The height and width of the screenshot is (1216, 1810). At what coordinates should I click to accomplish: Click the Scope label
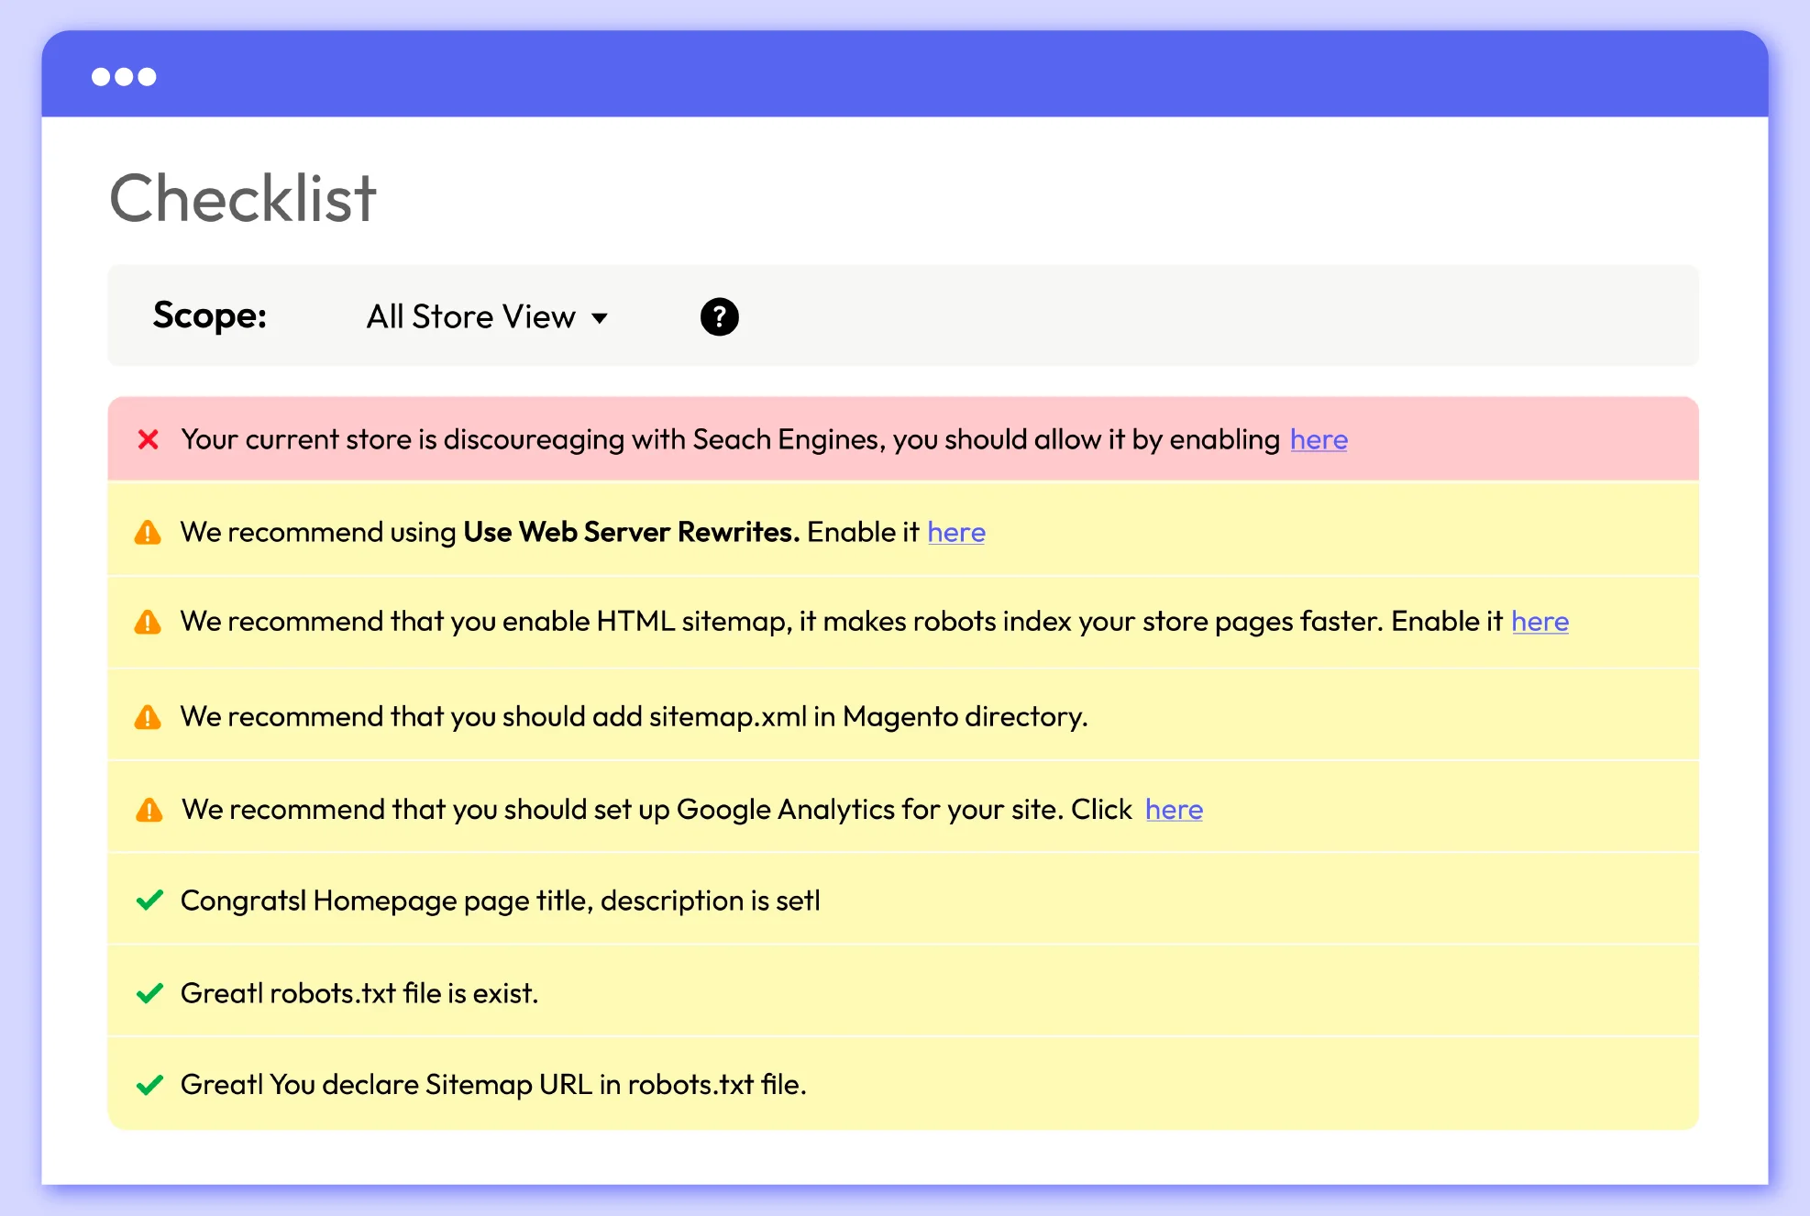tap(210, 316)
